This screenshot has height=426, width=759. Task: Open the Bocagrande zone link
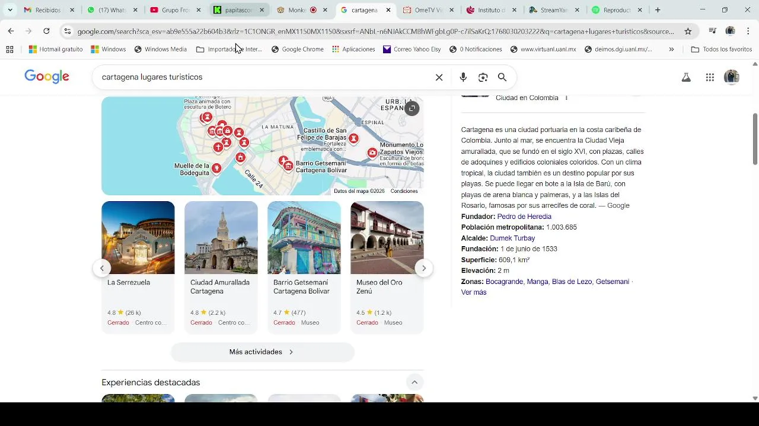coord(504,282)
